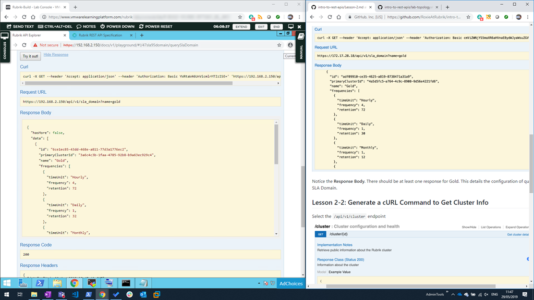
Task: Click the Hide Response link
Action: click(56, 55)
